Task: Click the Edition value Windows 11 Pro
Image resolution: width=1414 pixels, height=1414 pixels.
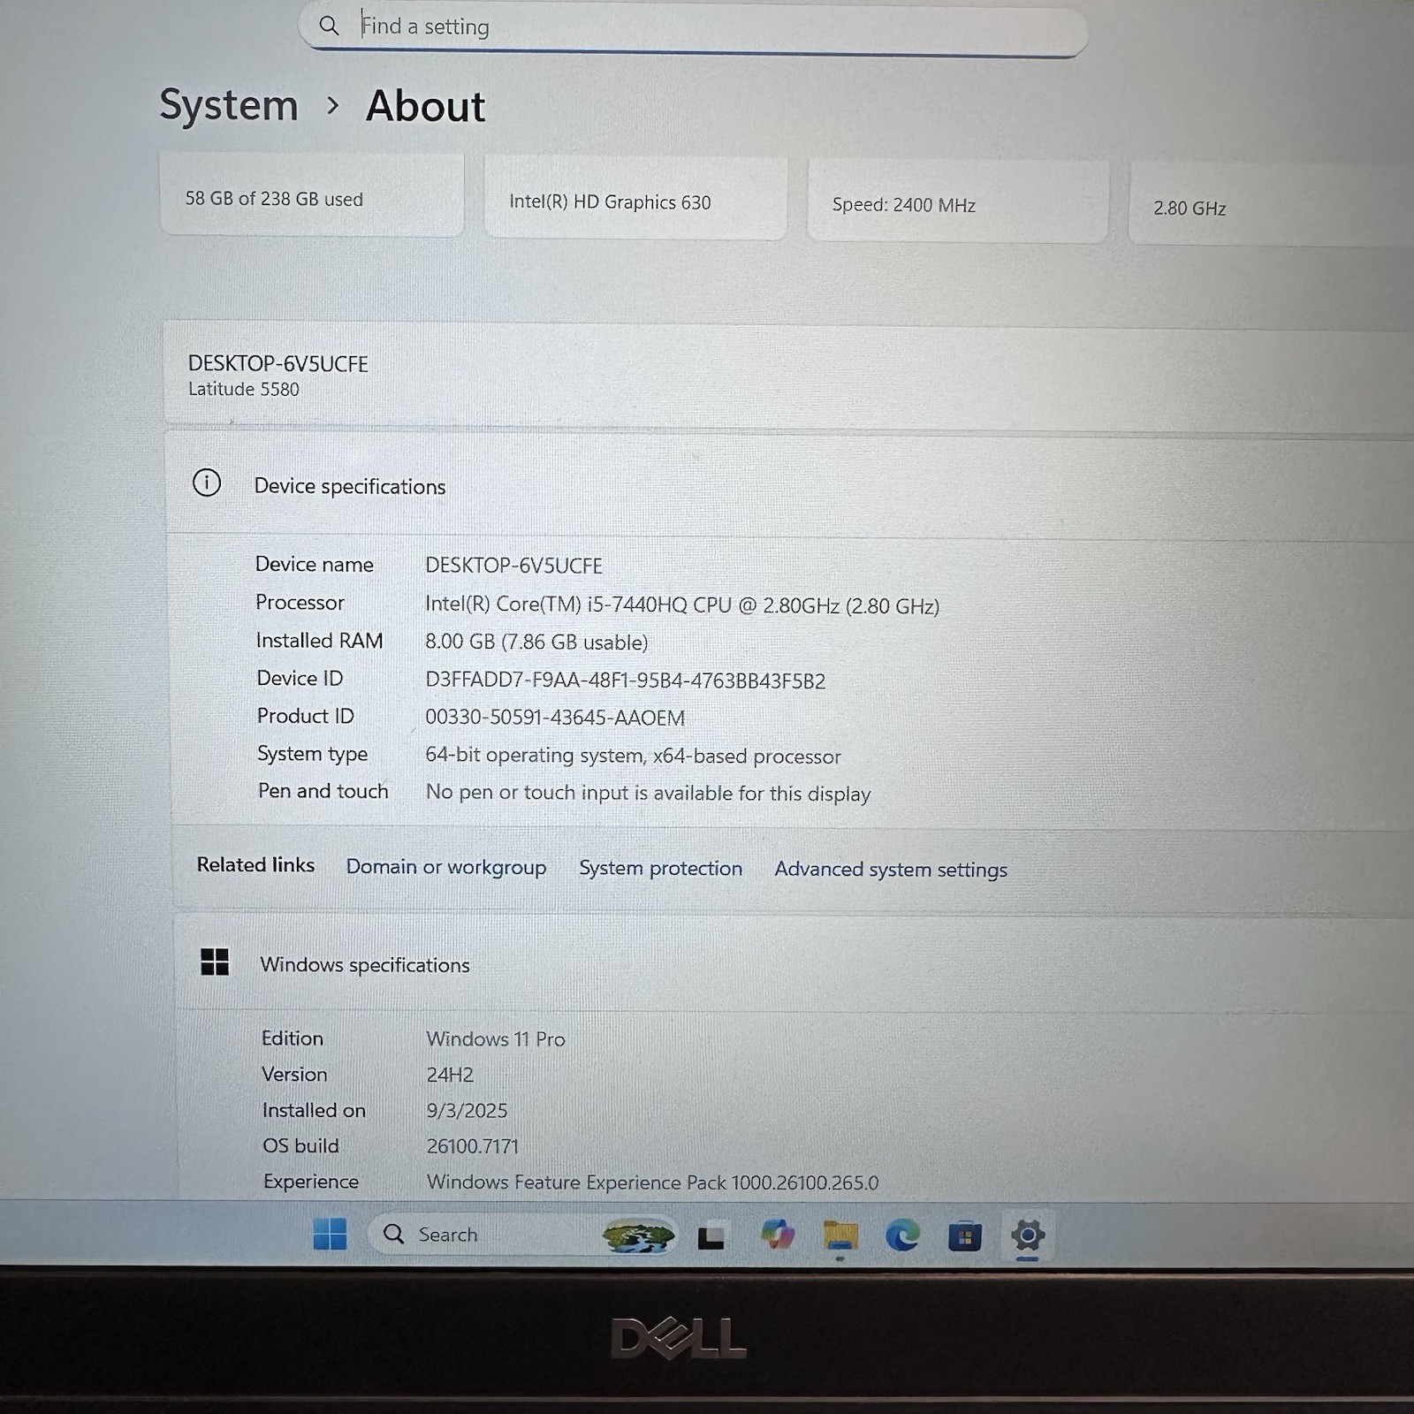Action: coord(496,1039)
